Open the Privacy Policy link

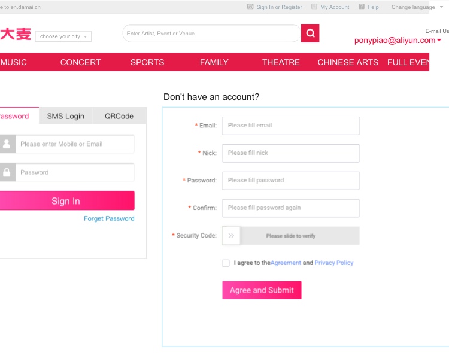(334, 263)
